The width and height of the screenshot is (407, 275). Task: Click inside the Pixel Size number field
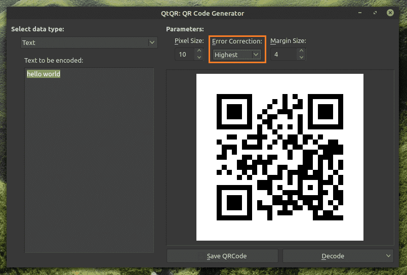184,55
